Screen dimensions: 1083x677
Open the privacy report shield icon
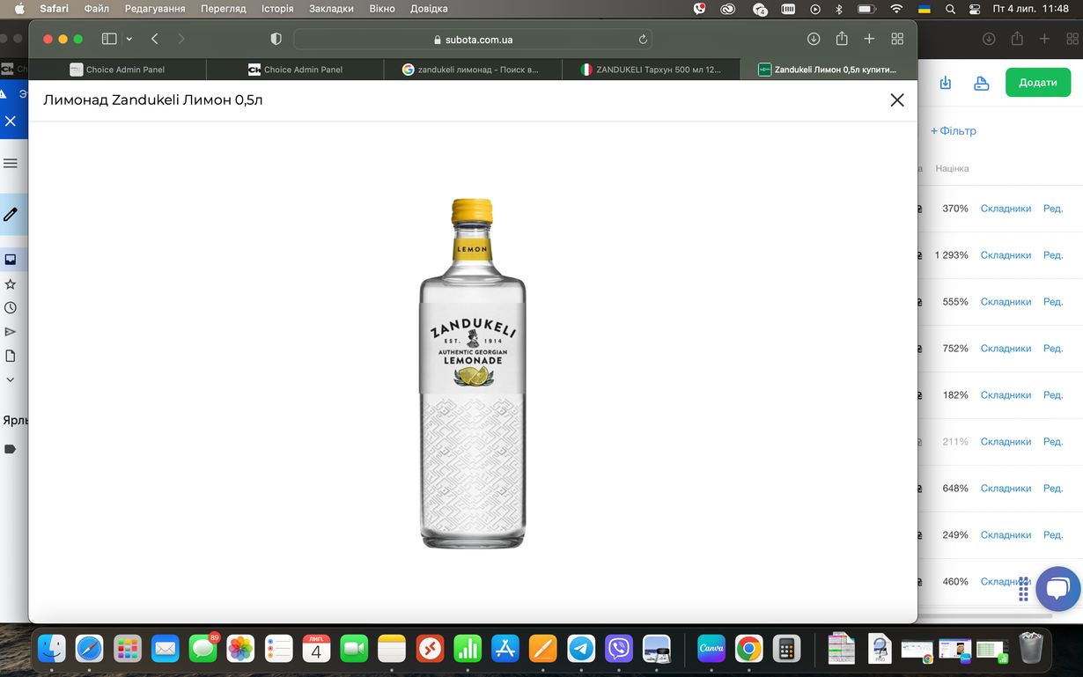coord(276,39)
